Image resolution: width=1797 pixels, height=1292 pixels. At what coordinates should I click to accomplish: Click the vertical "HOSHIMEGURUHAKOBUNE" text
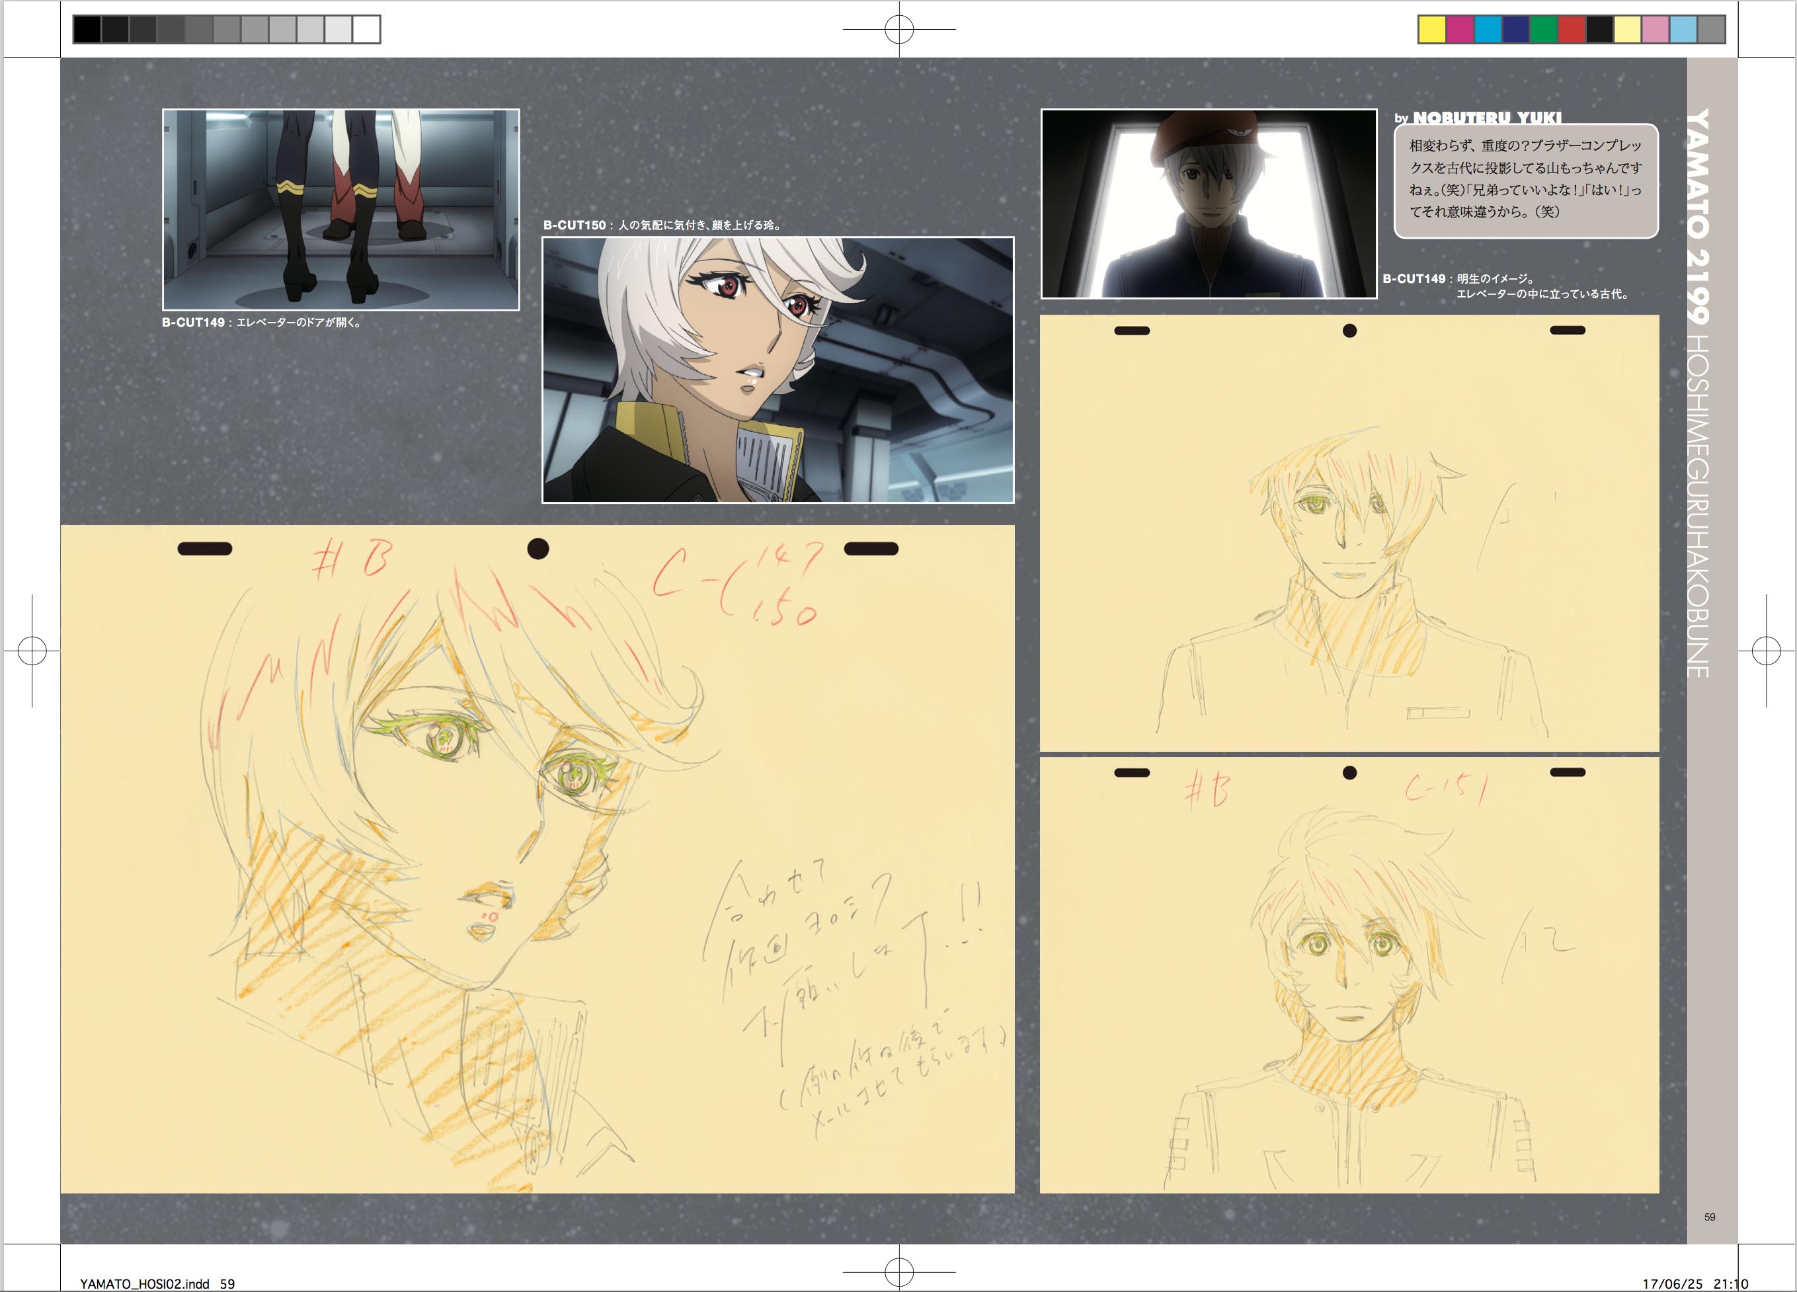click(x=1697, y=506)
